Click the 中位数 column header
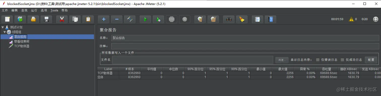The image size is (381, 96). (174, 69)
